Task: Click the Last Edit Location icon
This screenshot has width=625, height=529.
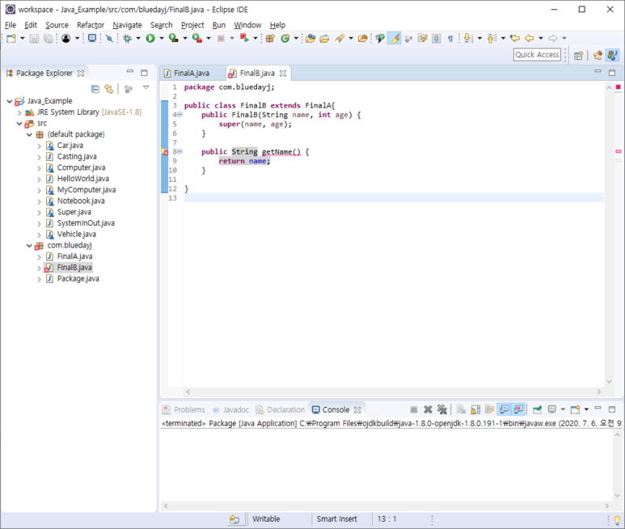Action: (x=515, y=38)
